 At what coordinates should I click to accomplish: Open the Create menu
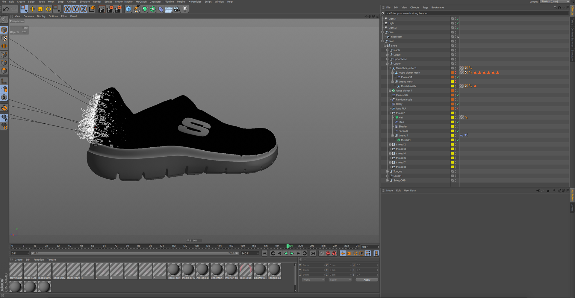click(21, 2)
